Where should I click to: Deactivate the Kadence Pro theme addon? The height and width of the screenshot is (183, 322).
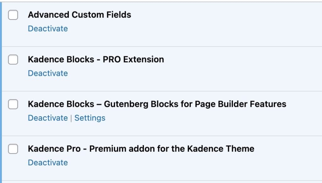tap(48, 163)
